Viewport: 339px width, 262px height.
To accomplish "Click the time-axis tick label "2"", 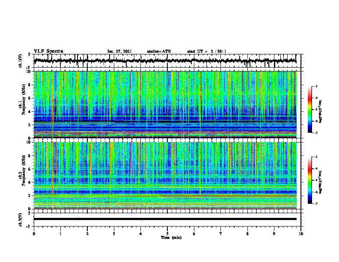I will (x=87, y=234).
